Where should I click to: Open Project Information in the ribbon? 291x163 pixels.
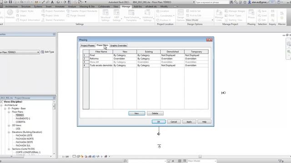click(x=28, y=20)
